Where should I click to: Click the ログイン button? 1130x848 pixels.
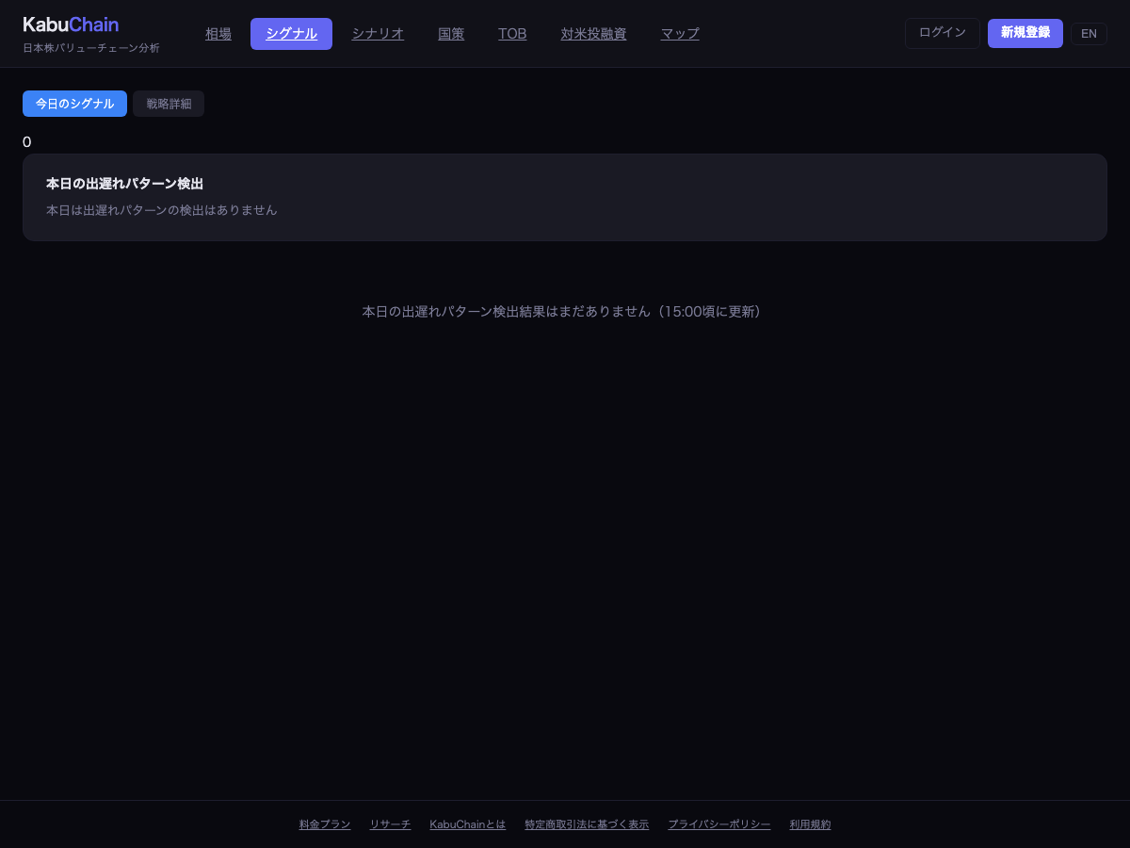(942, 33)
